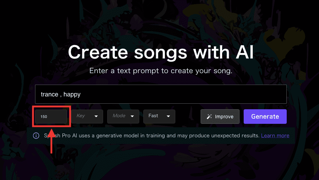Click the circled info icon beside the notice
This screenshot has width=319, height=180.
pyautogui.click(x=36, y=136)
